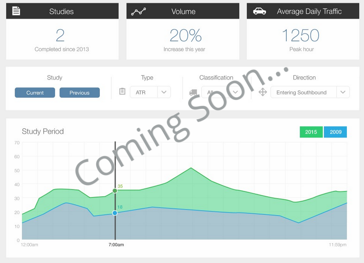Click the four-way arrows Direction icon
Screen dimensions: 364x263
click(x=263, y=92)
